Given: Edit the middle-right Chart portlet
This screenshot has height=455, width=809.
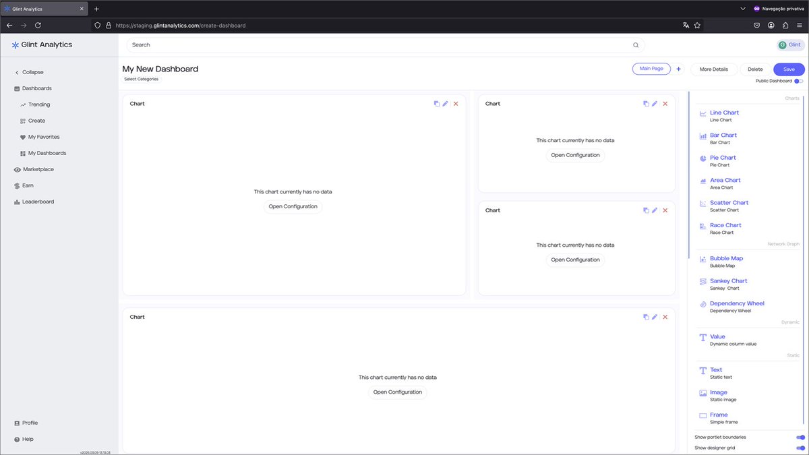Looking at the screenshot, I should pos(655,210).
